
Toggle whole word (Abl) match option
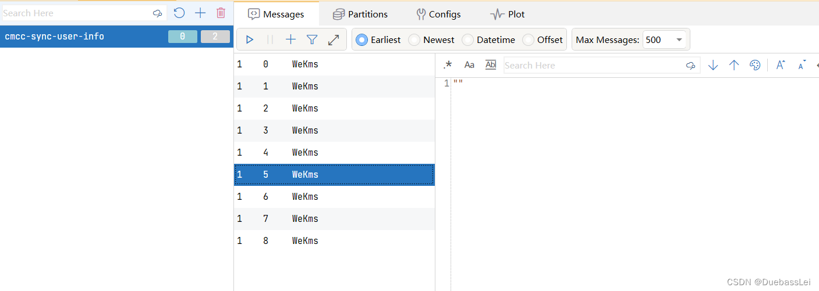(x=491, y=65)
